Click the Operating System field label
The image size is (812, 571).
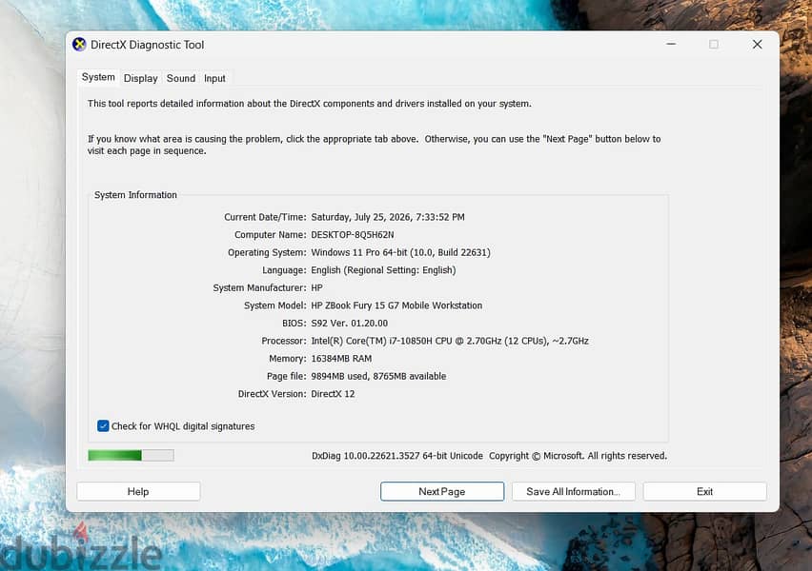267,252
